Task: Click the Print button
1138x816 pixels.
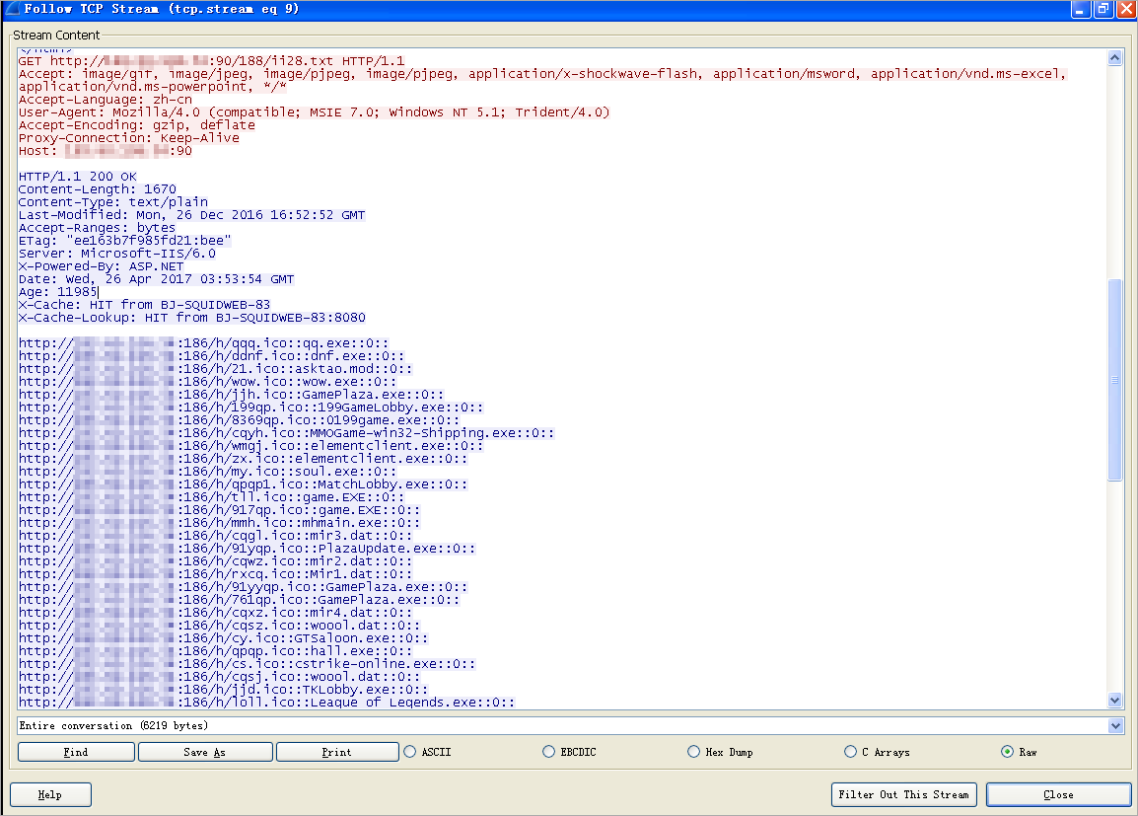Action: 336,752
